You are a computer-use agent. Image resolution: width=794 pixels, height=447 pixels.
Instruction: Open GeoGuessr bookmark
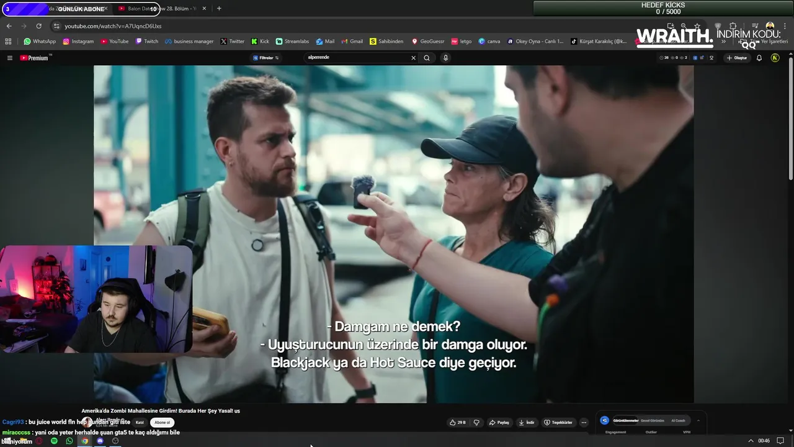[428, 42]
